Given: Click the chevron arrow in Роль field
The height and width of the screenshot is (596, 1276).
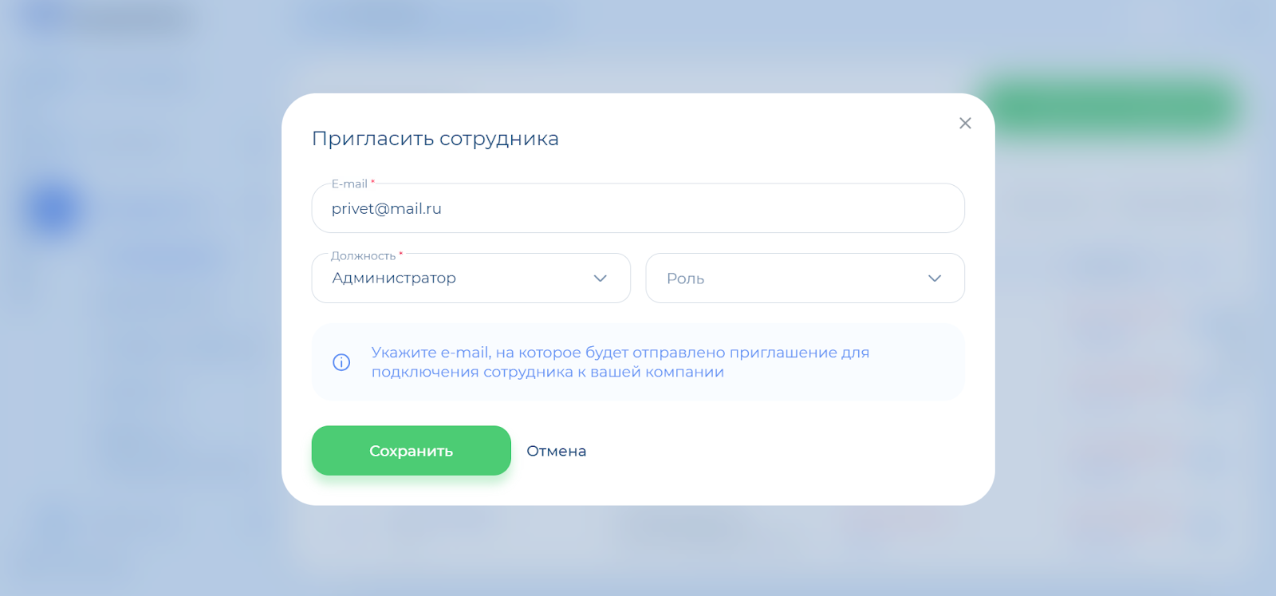Looking at the screenshot, I should 935,278.
